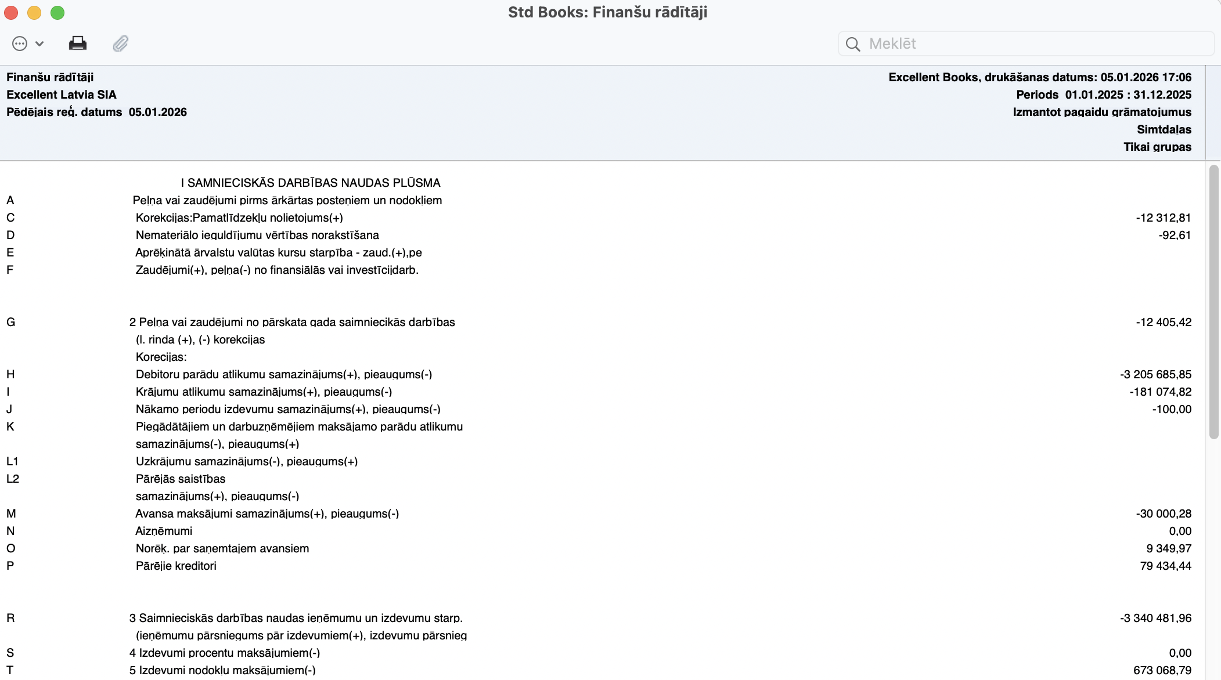
Task: Click the value -12 312,81 in row C
Action: pos(1163,218)
